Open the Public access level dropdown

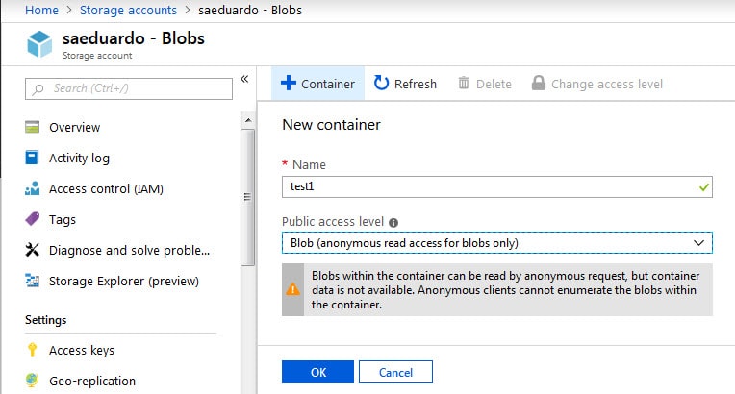point(496,243)
